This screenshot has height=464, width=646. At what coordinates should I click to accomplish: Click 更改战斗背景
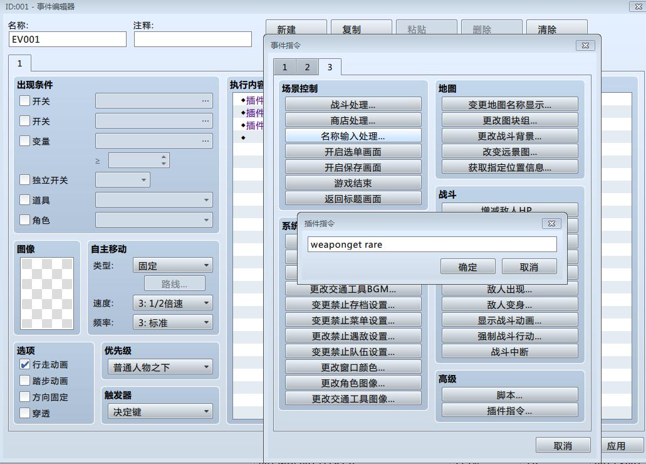coord(510,136)
